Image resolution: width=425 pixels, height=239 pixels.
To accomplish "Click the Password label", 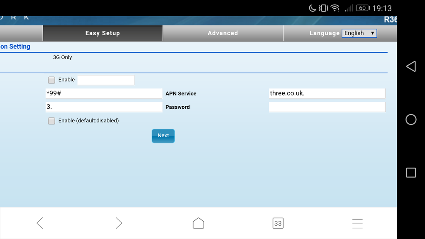I will pos(178,107).
